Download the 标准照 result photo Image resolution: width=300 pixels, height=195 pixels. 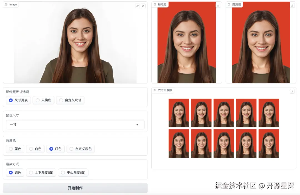(x=217, y=5)
